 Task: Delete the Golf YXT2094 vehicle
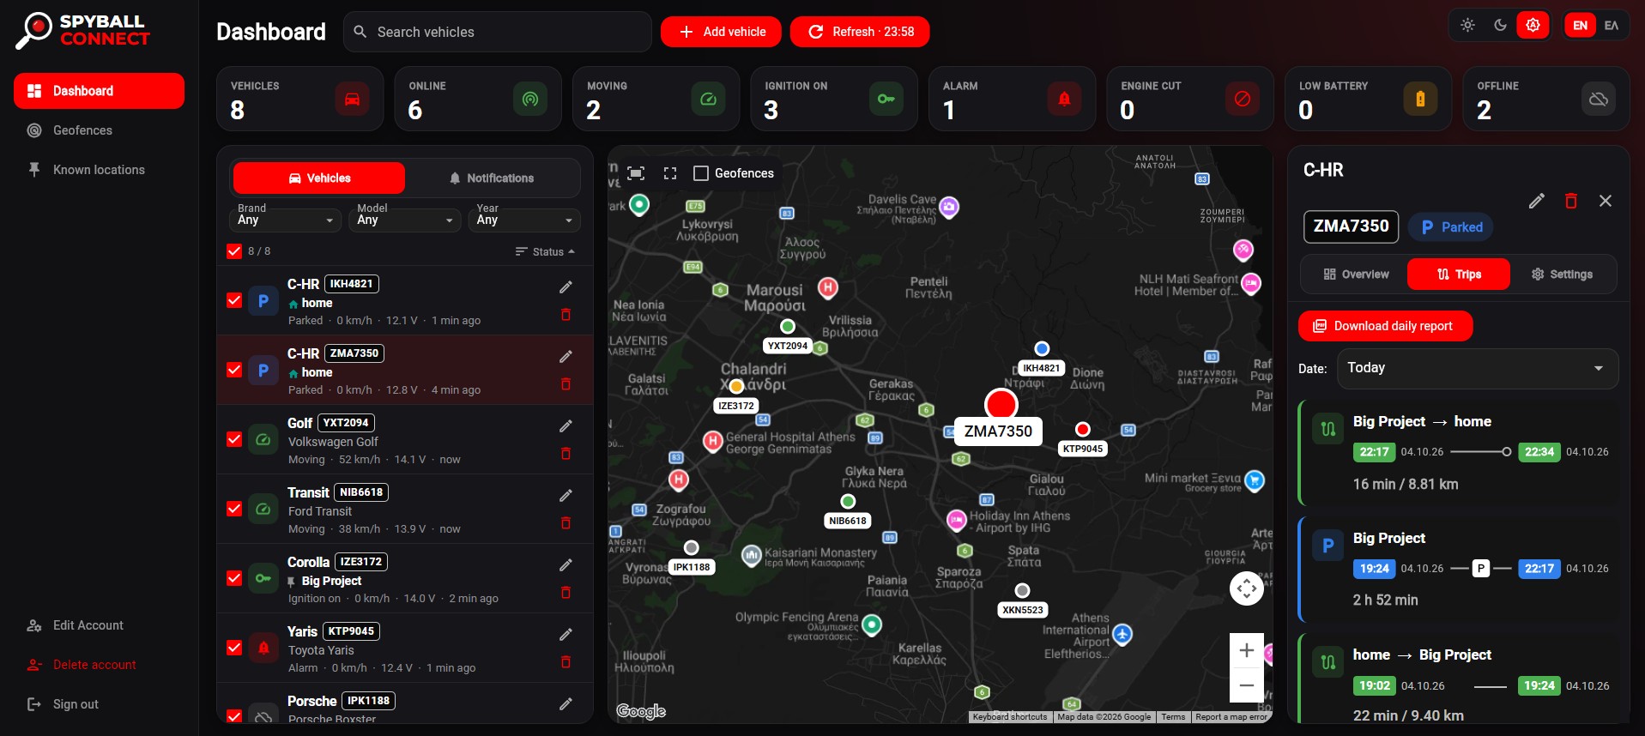[x=565, y=454]
